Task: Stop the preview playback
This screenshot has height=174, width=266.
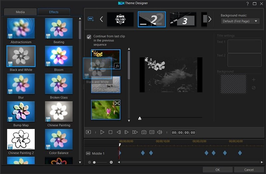Action: coord(110,132)
